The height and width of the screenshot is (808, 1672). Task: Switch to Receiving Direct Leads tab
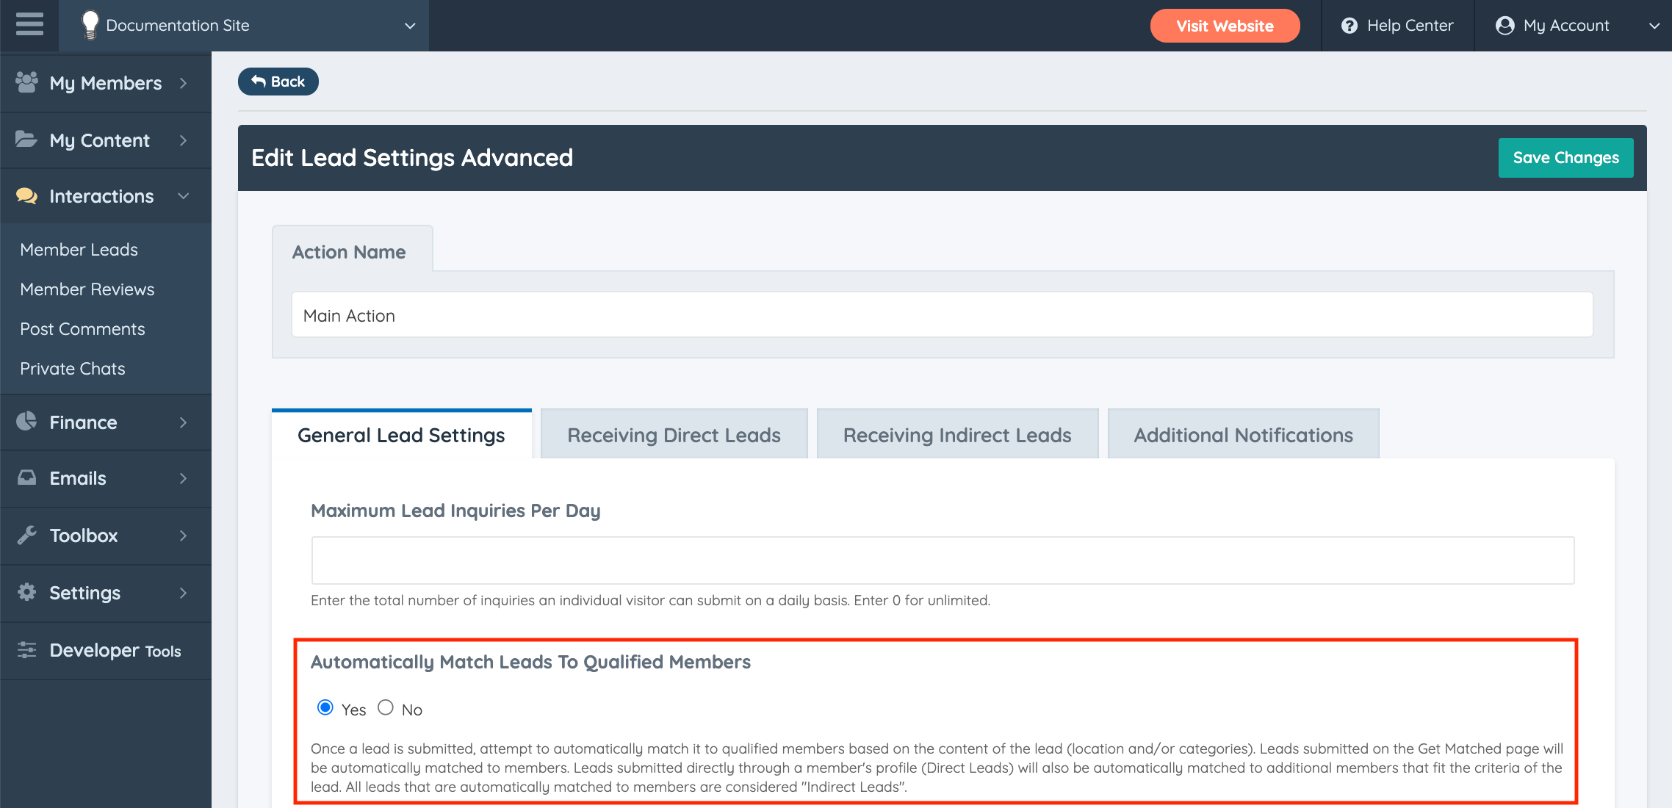pyautogui.click(x=674, y=435)
